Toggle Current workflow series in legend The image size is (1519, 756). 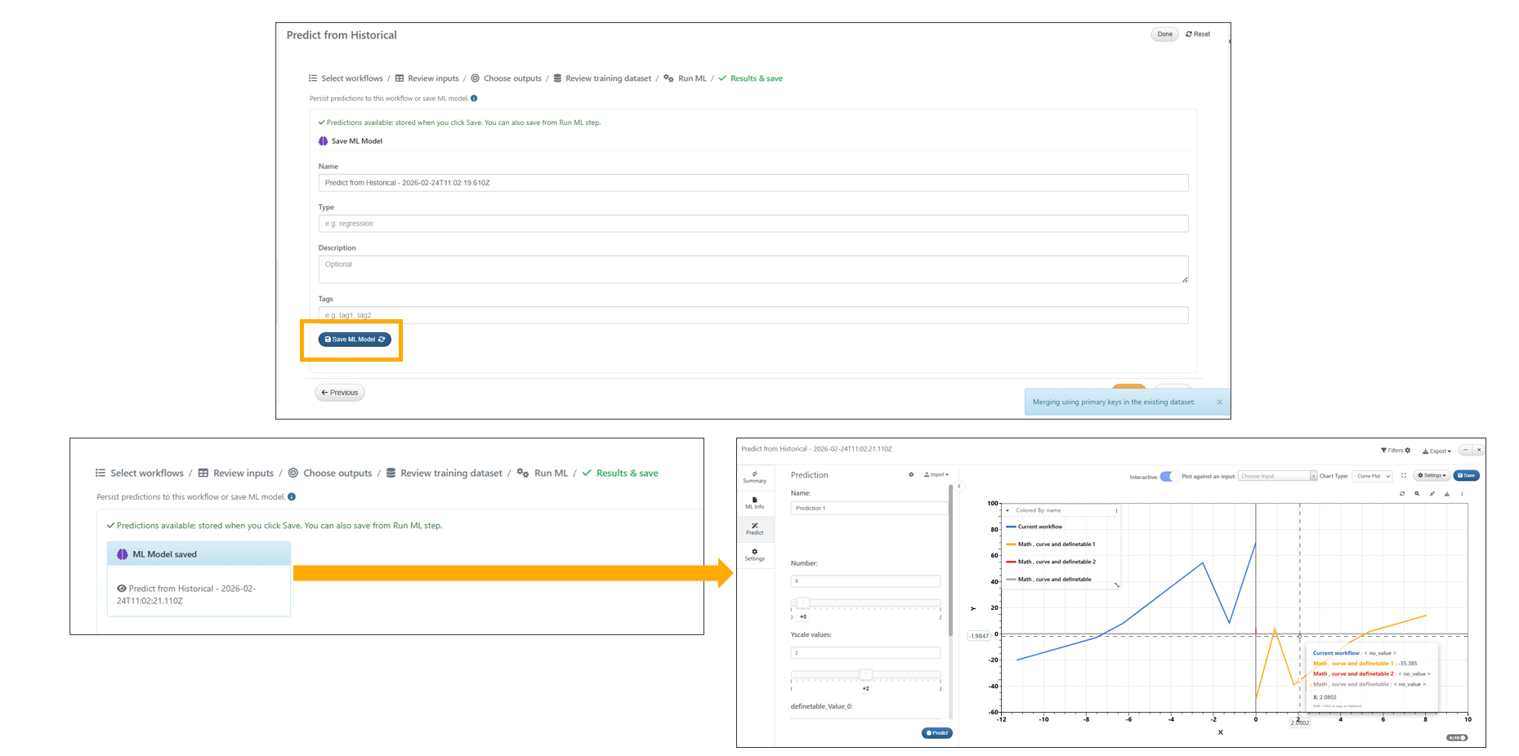tap(1039, 527)
